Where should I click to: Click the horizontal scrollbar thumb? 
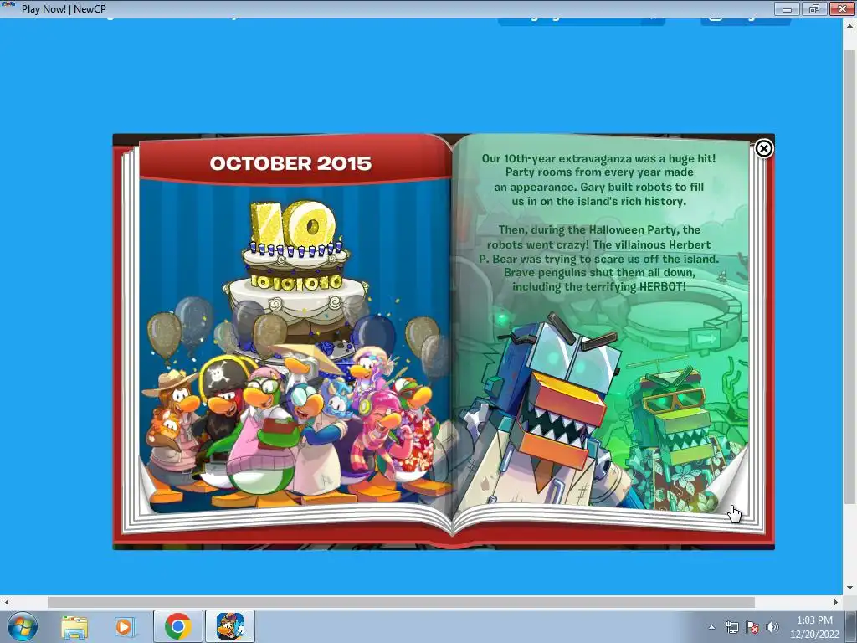click(x=401, y=602)
